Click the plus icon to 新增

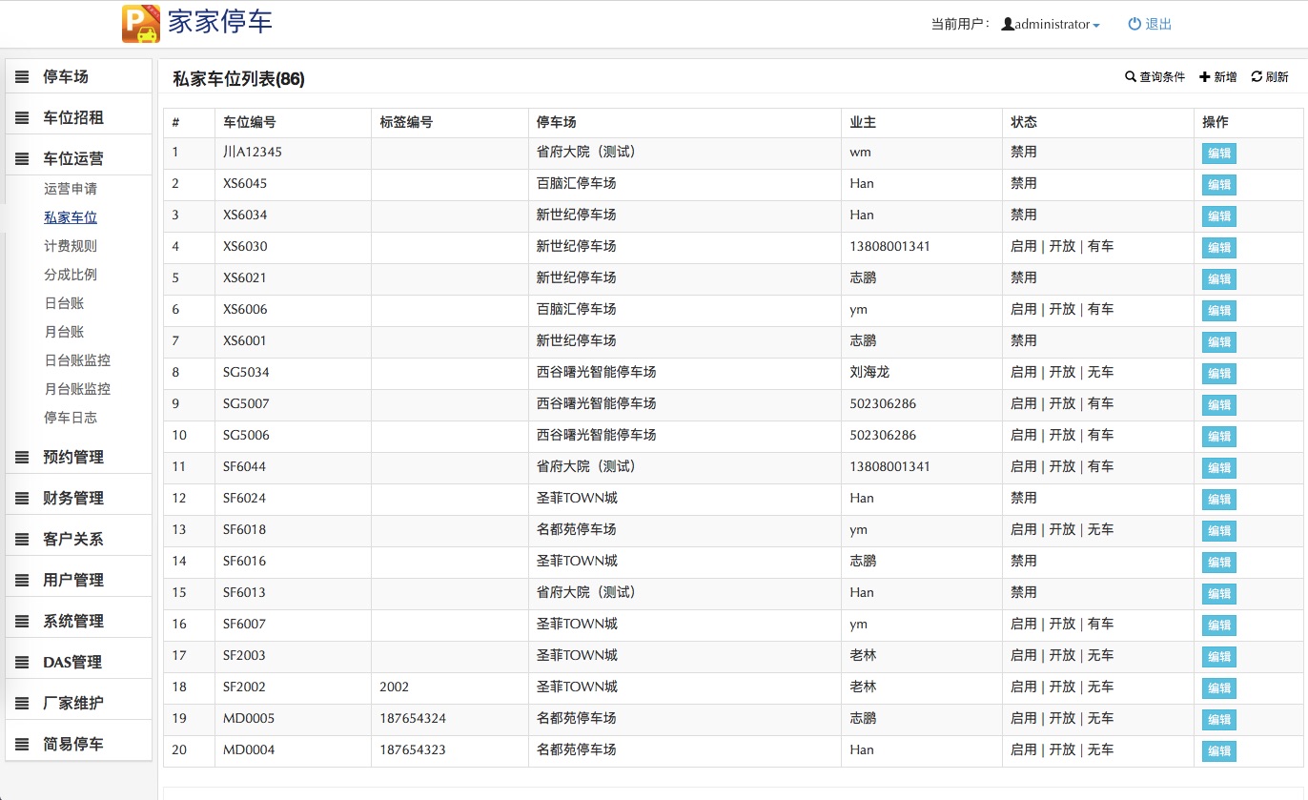pos(1205,77)
